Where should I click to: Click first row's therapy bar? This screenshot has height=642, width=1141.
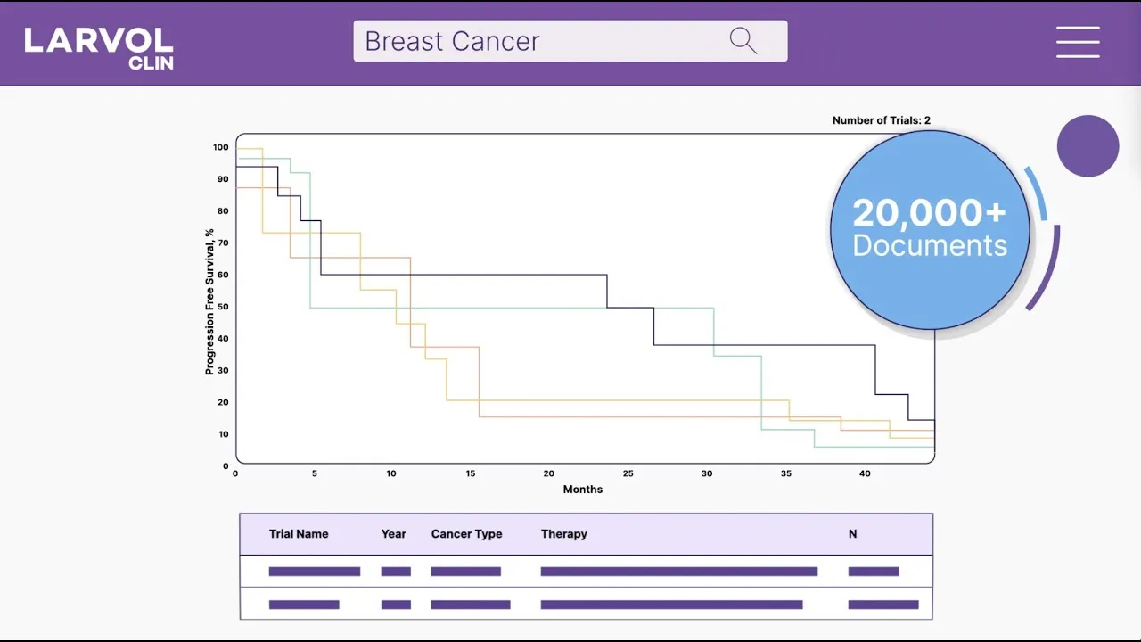678,572
